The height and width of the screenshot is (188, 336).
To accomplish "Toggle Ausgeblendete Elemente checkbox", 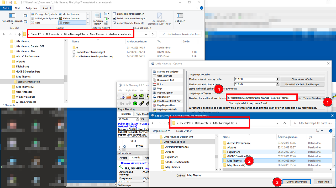I will coord(114,23).
